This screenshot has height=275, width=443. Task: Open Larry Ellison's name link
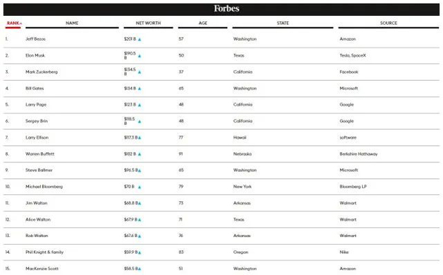37,137
